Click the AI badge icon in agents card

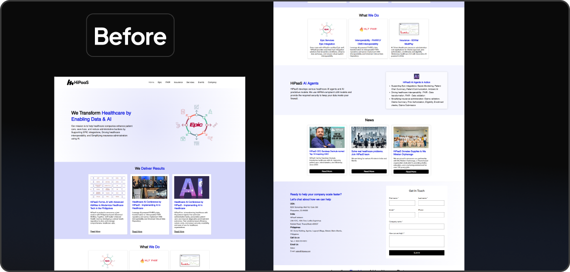[x=417, y=76]
